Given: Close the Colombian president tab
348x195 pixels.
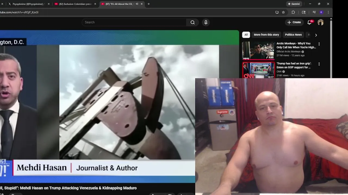Looking at the screenshot, I should [x=95, y=4].
